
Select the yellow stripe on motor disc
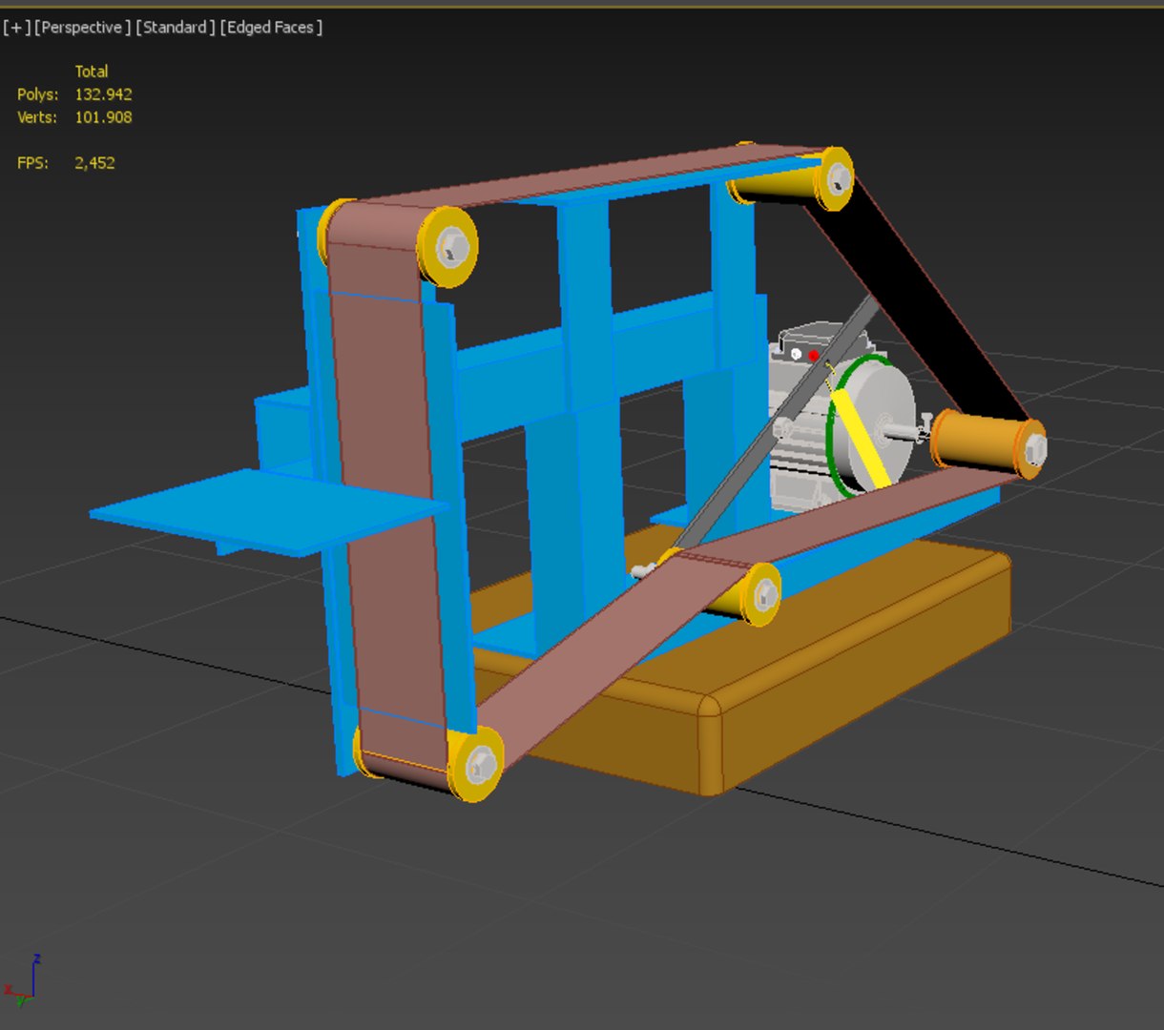861,437
